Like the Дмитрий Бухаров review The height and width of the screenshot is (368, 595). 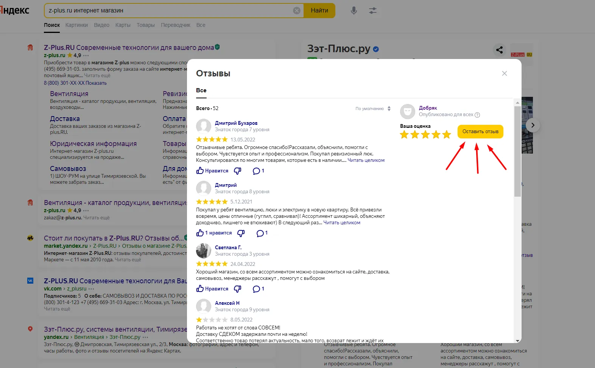[x=212, y=171]
